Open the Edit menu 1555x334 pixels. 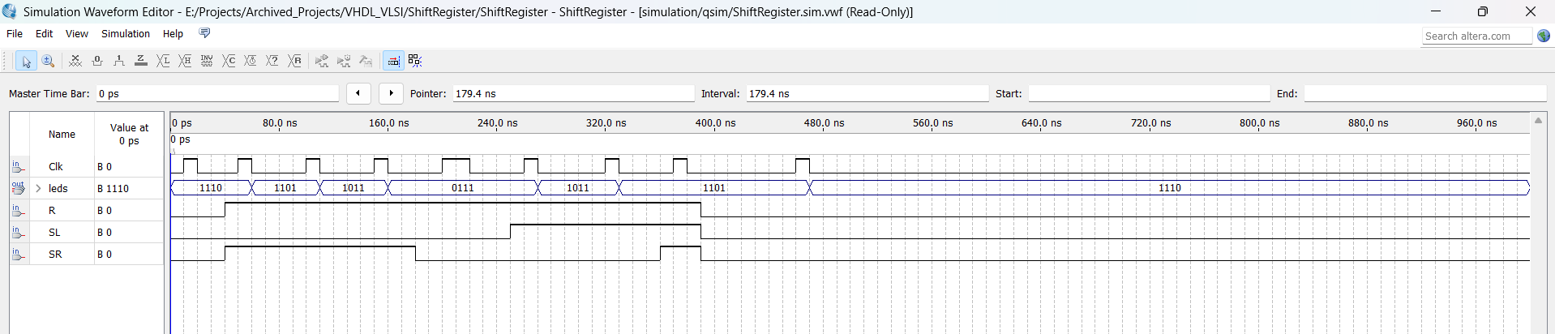[x=44, y=34]
